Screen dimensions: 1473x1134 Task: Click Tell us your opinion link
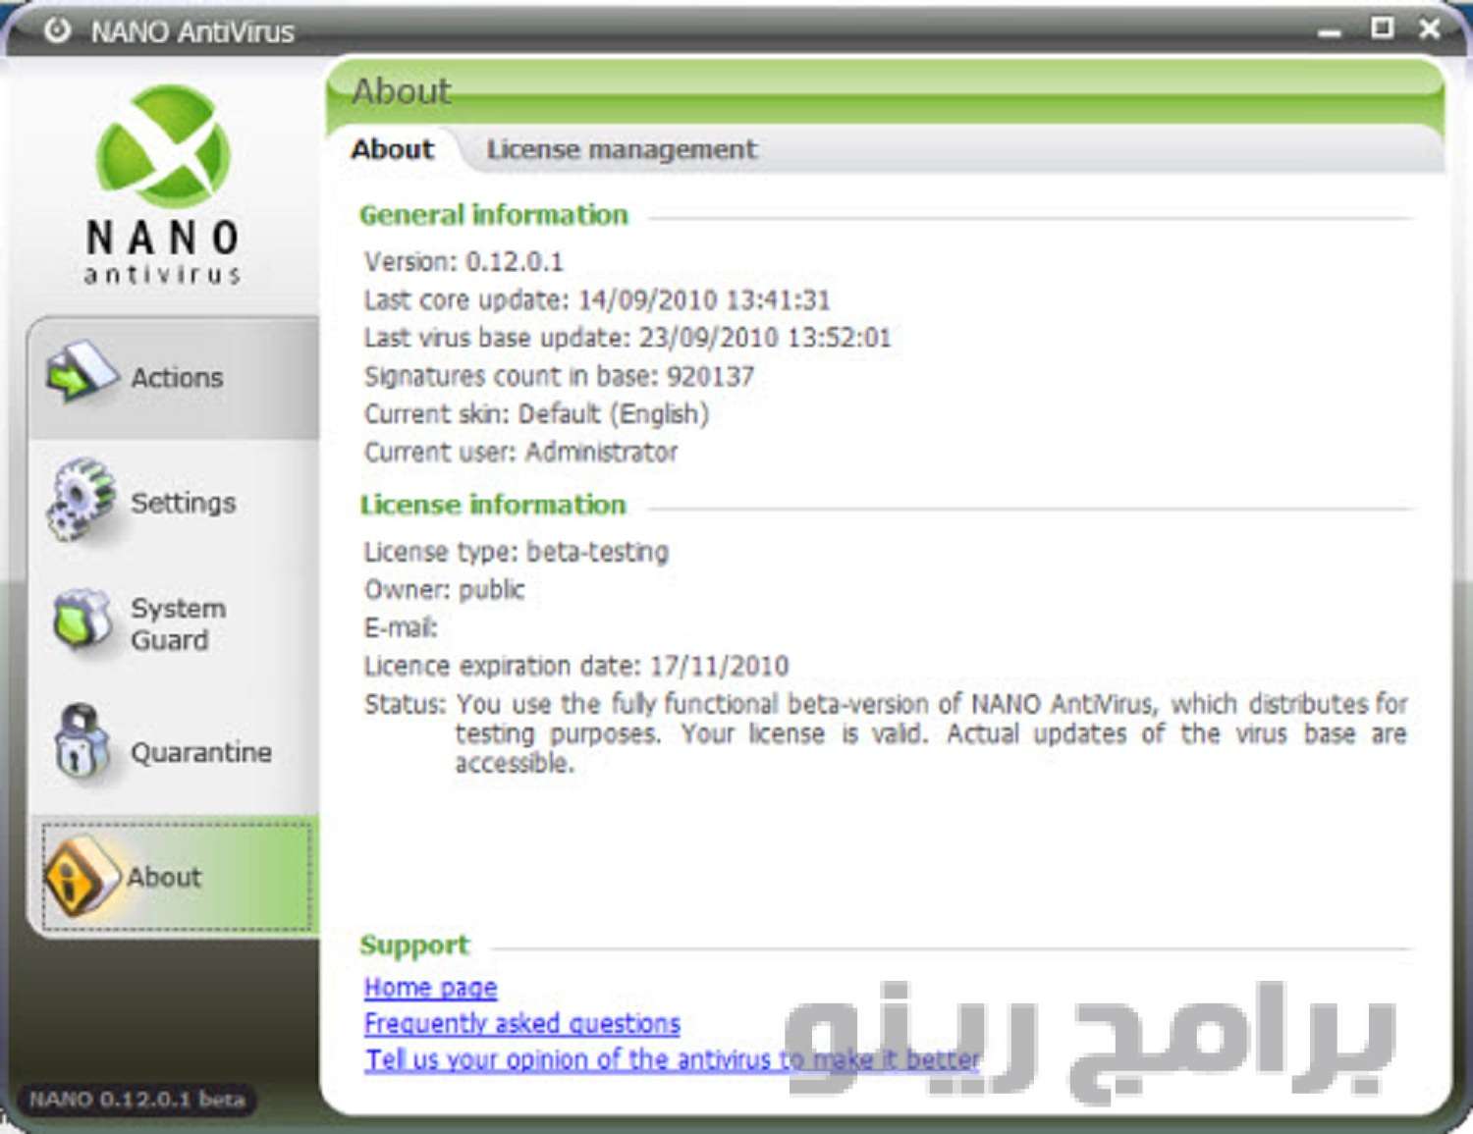click(x=672, y=1059)
